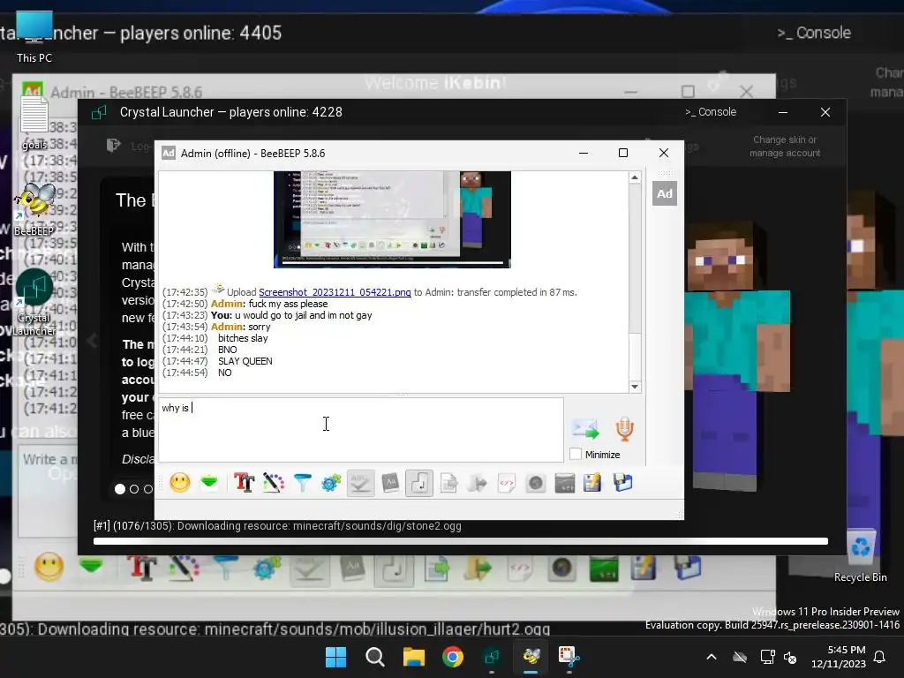
Task: Click the font TT icon in background BeeBEEP window
Action: click(x=141, y=567)
